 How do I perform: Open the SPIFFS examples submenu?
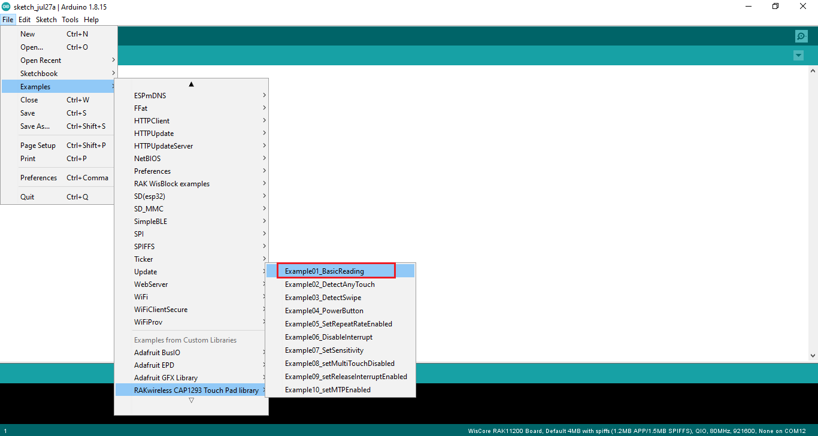(191, 247)
